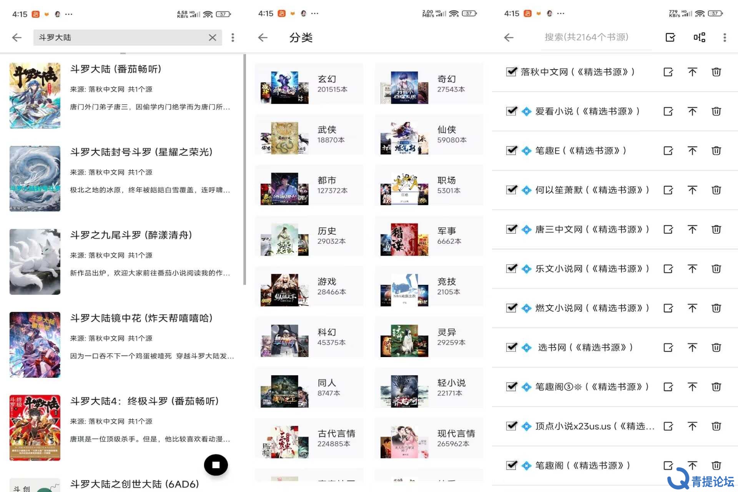738x492 pixels.
Task: Go back from the book source screen
Action: pyautogui.click(x=509, y=37)
